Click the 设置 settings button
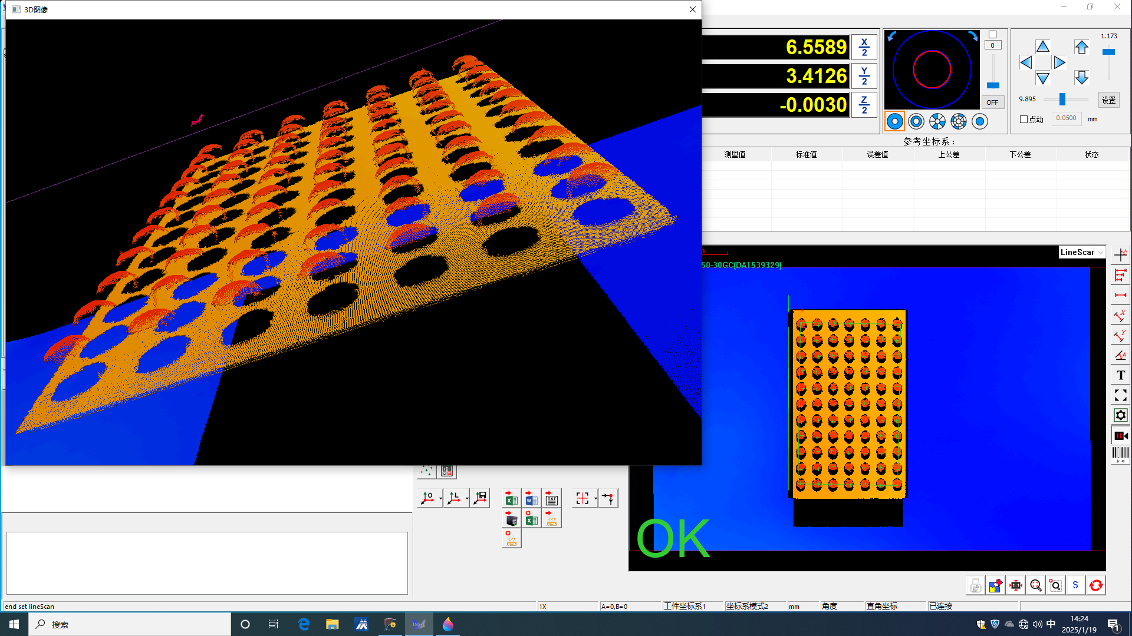The image size is (1132, 636). pos(1108,100)
